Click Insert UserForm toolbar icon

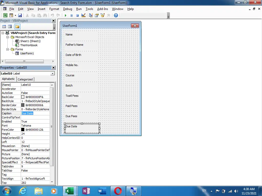(x=11, y=15)
